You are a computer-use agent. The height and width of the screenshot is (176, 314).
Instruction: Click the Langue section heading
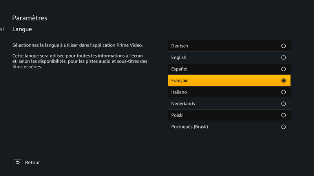(x=22, y=29)
